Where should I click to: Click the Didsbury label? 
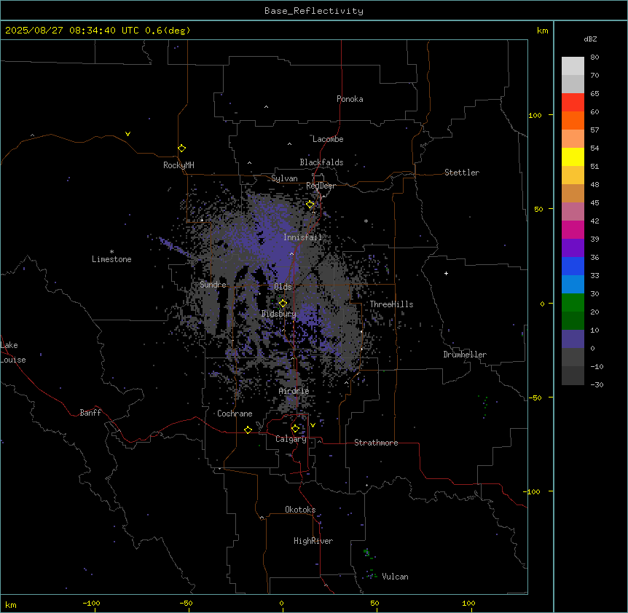point(278,314)
